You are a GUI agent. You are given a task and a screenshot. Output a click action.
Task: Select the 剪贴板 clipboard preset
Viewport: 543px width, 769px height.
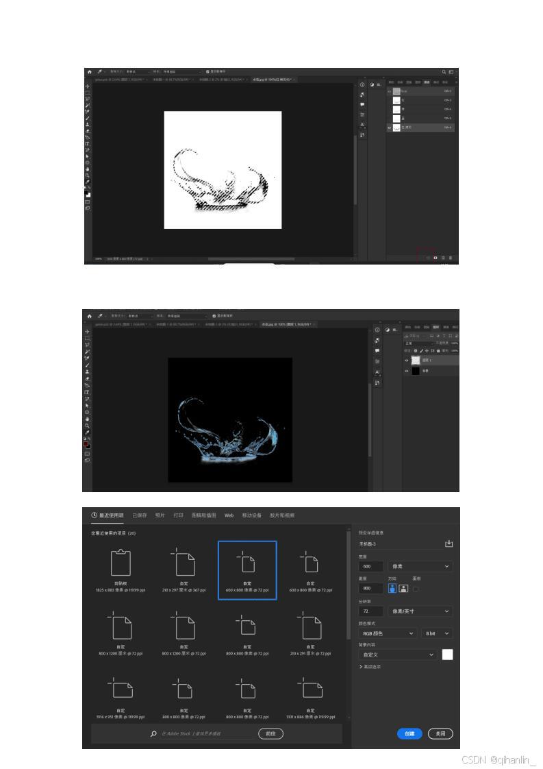click(121, 570)
